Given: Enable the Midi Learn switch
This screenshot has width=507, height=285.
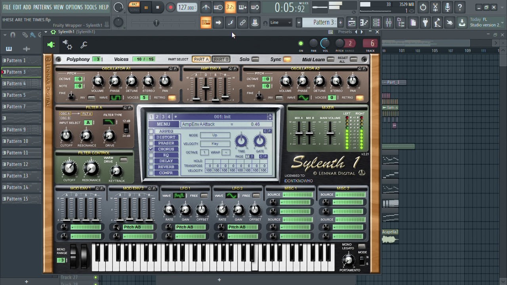Looking at the screenshot, I should coord(331,59).
